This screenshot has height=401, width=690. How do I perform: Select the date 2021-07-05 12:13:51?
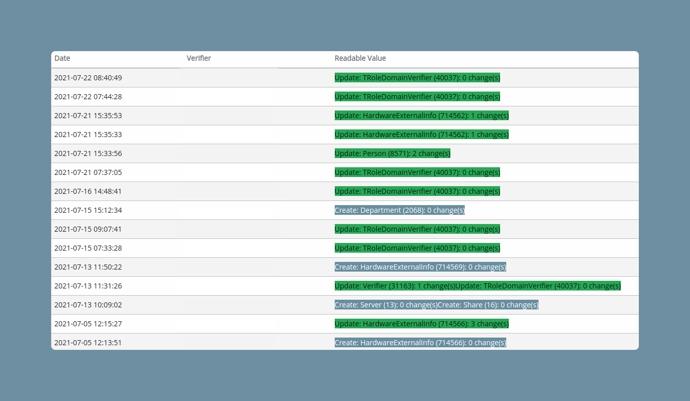[x=88, y=343]
